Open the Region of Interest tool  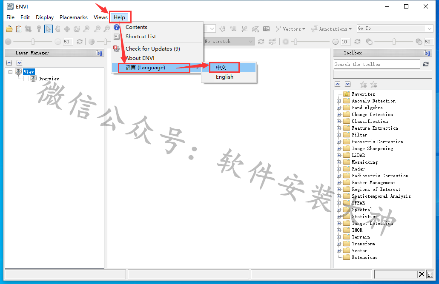click(x=255, y=29)
